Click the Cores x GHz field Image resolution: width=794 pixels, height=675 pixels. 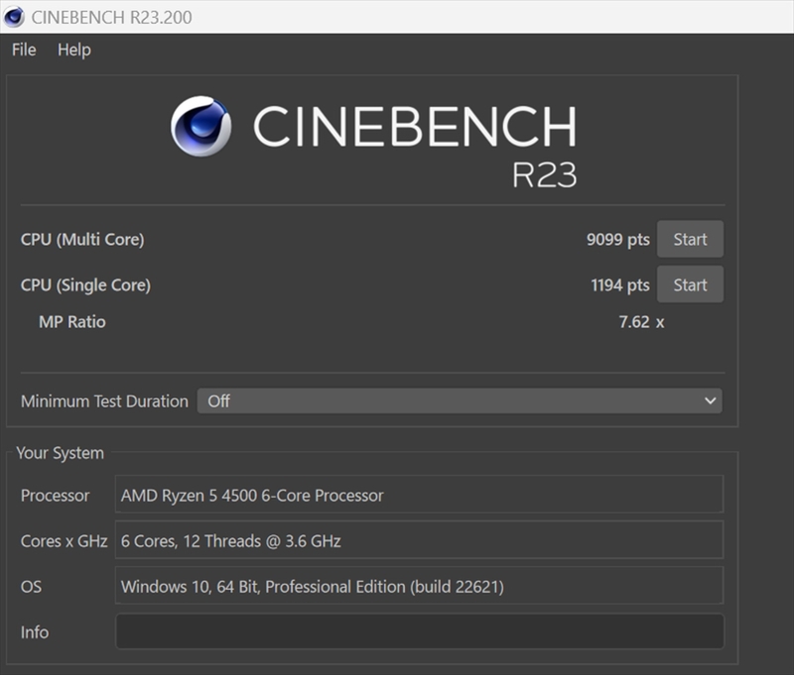[419, 540]
